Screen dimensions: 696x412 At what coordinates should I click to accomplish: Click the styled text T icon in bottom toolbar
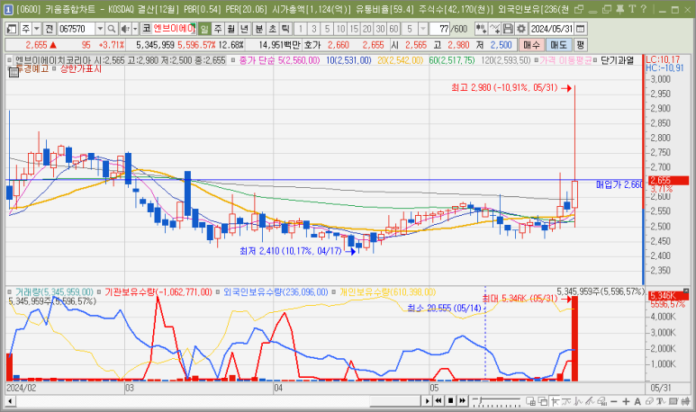click(662, 402)
